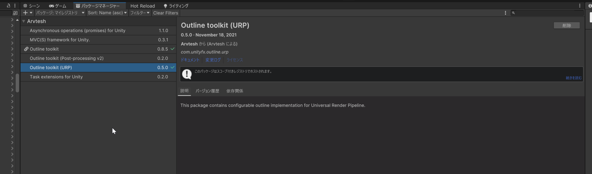This screenshot has height=174, width=592.
Task: Open the フィルター dropdown
Action: [x=140, y=13]
